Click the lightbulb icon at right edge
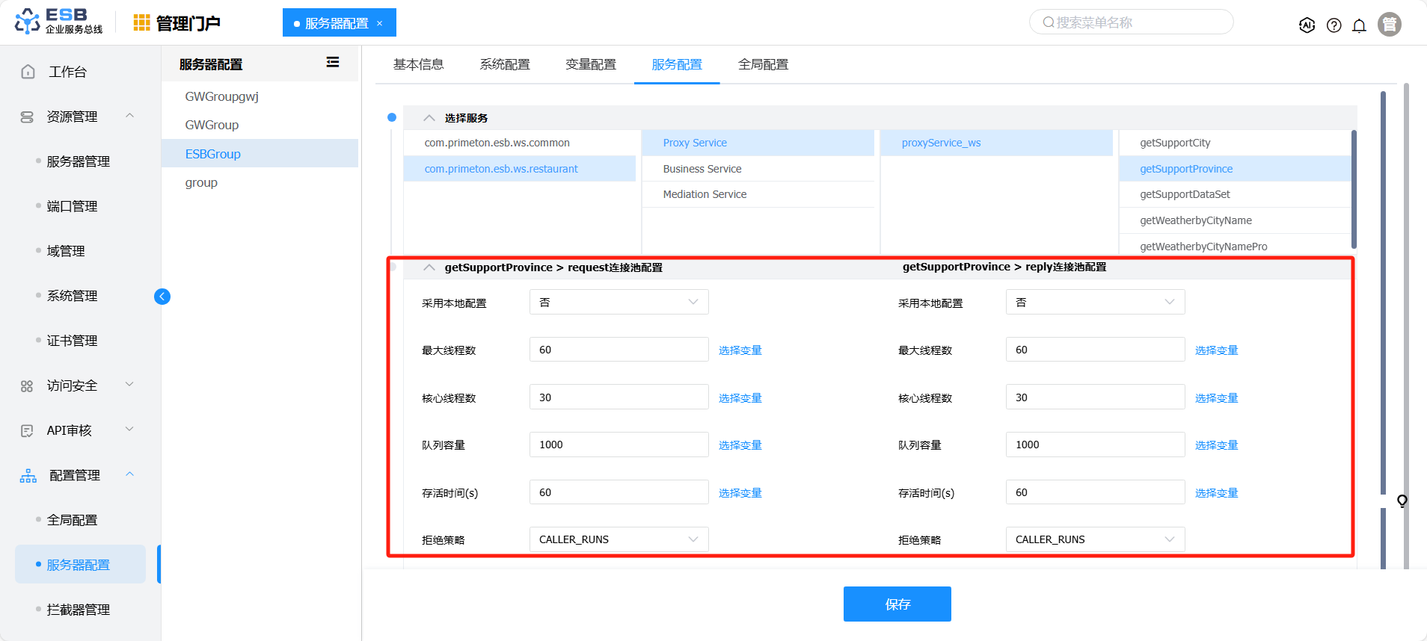 pyautogui.click(x=1402, y=501)
